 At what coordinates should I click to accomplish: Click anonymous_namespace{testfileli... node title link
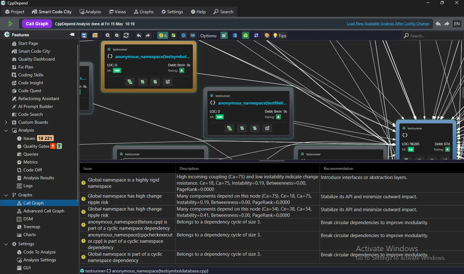pyautogui.click(x=253, y=103)
